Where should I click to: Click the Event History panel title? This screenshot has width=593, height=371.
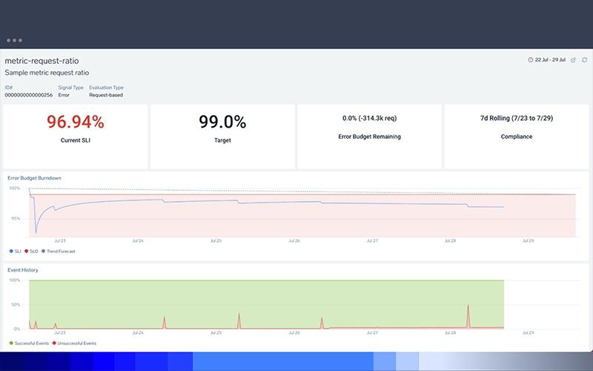(23, 270)
